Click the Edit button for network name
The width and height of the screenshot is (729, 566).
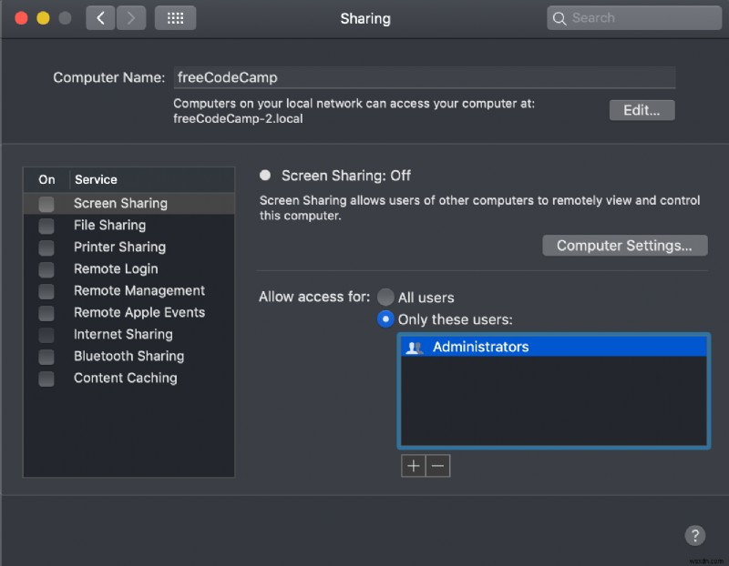click(x=642, y=109)
